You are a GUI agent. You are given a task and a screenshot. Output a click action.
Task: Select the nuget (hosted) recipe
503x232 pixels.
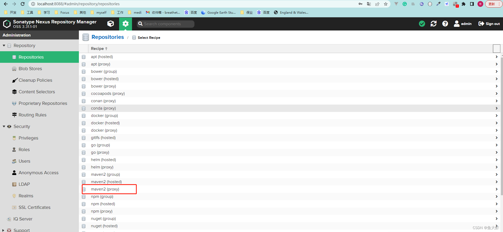289,226
